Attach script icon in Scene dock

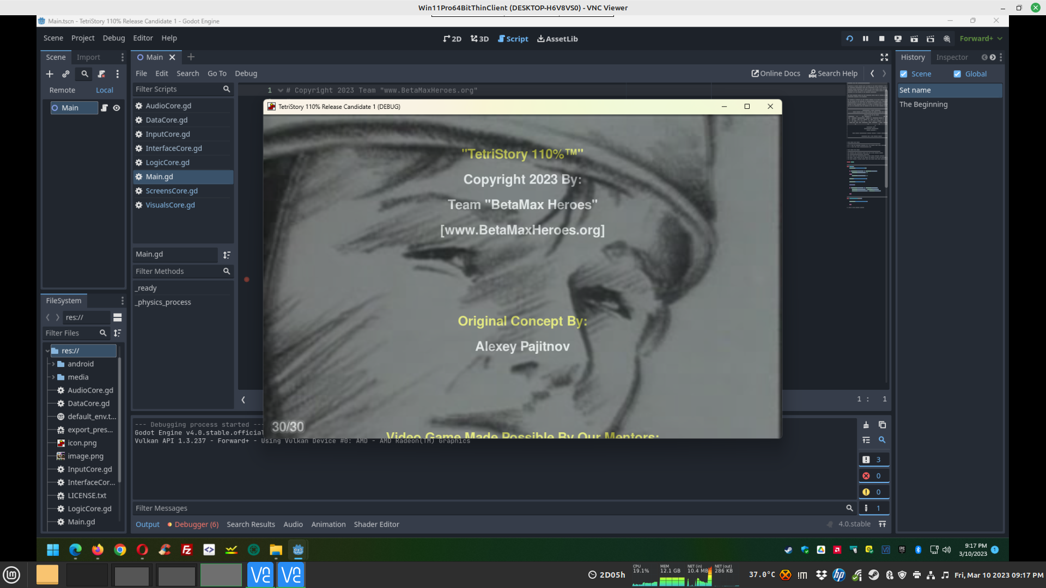[101, 74]
